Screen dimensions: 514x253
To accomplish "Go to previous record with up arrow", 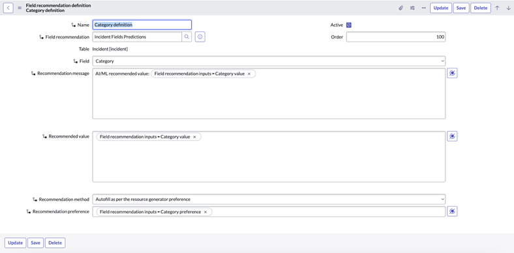I will [497, 8].
